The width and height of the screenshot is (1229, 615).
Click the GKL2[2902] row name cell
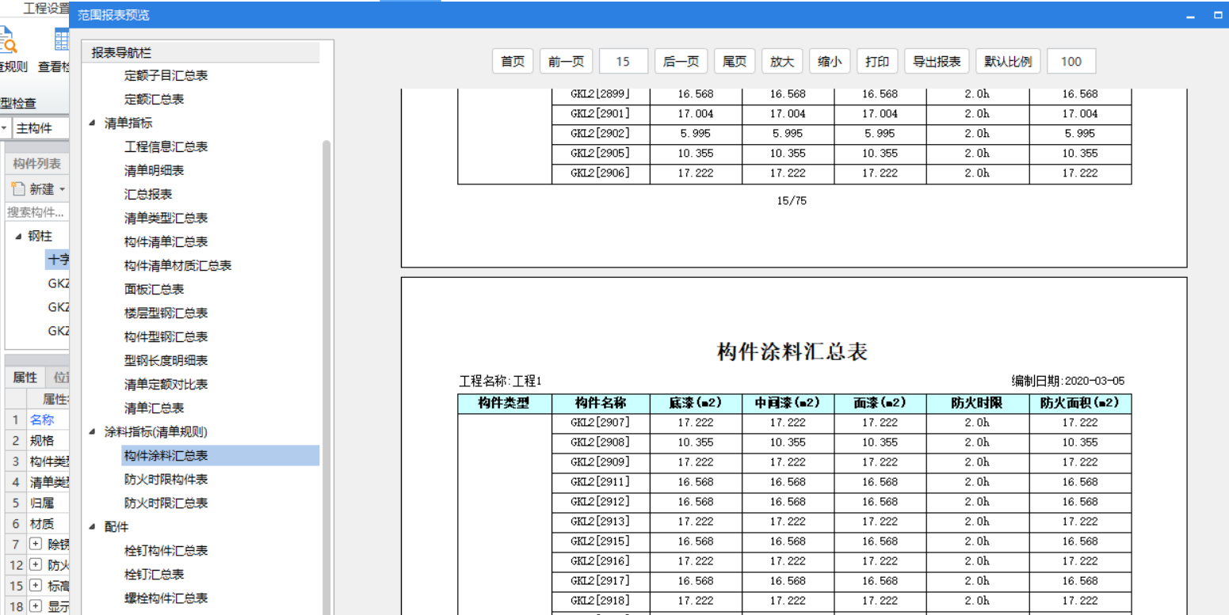coord(601,134)
